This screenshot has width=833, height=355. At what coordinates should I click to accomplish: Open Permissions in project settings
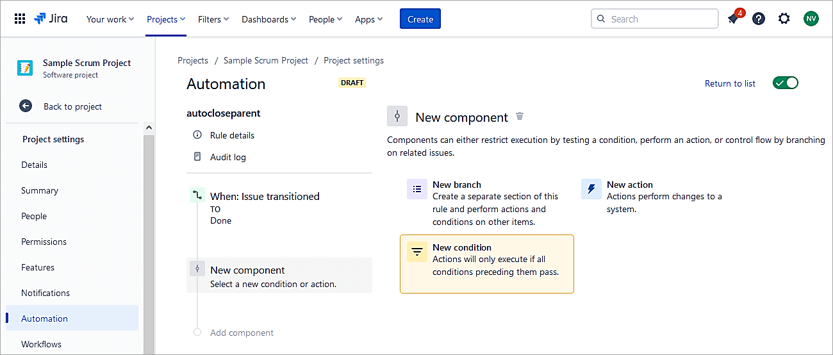44,242
